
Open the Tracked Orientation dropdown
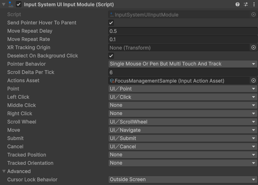tap(183, 163)
